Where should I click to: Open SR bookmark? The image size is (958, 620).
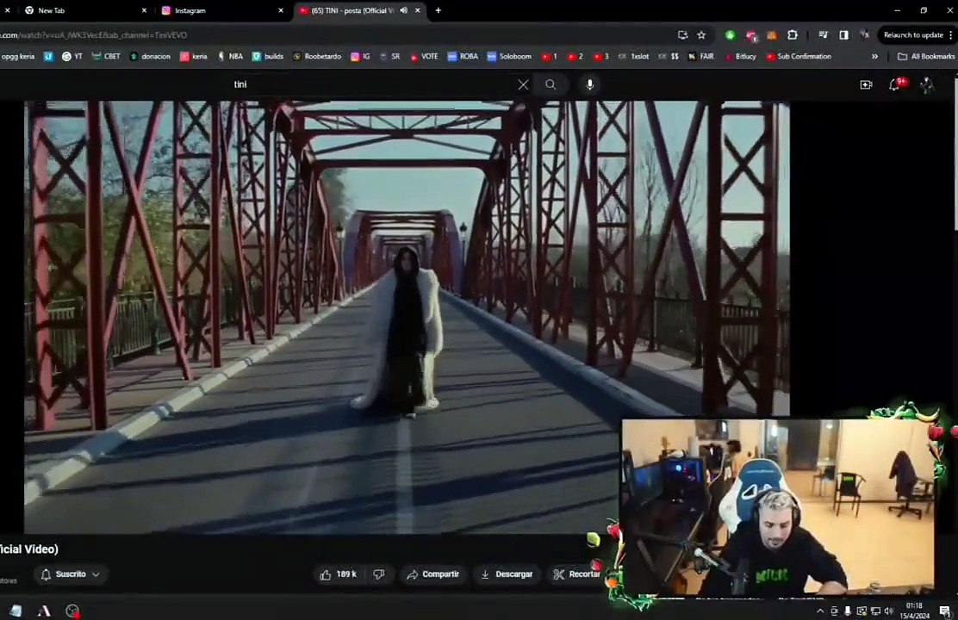[x=389, y=56]
